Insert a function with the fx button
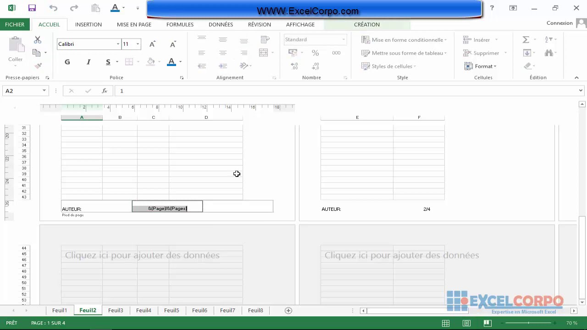The image size is (587, 330). pos(105,91)
